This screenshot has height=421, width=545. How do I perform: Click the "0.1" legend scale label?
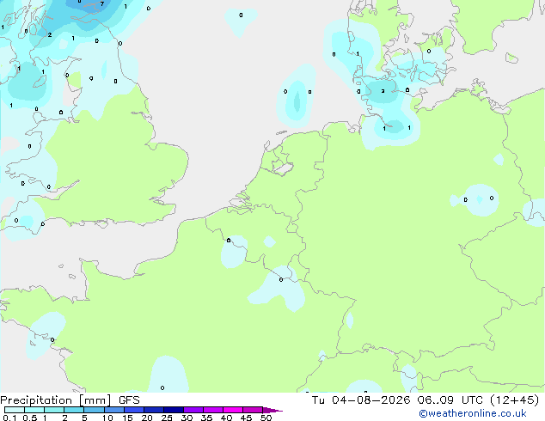[x=9, y=418]
